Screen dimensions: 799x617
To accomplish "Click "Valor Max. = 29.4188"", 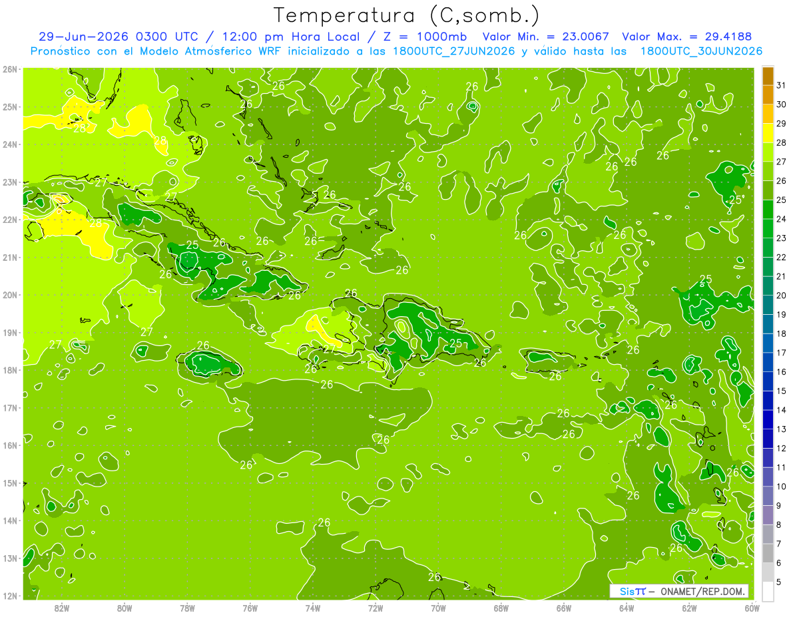I will click(x=686, y=37).
